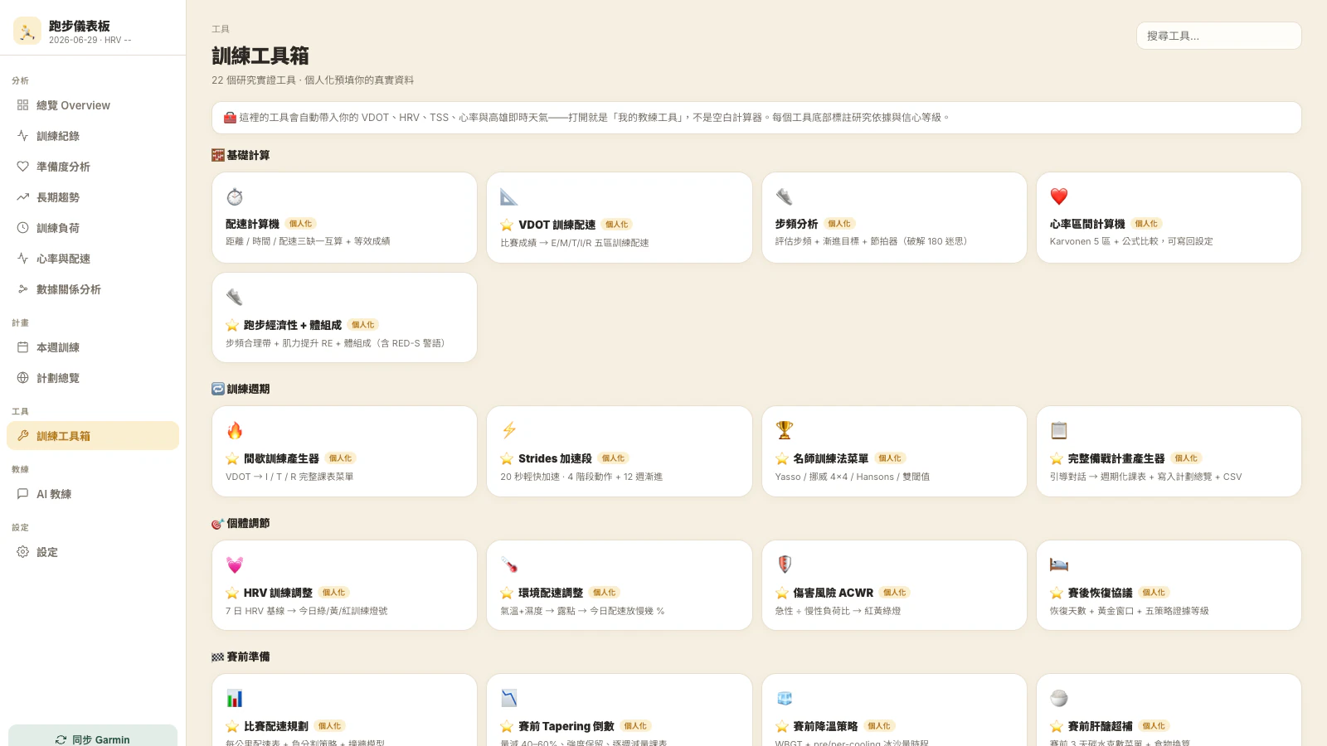
Task: Click the runner app logo icon
Action: 27,31
